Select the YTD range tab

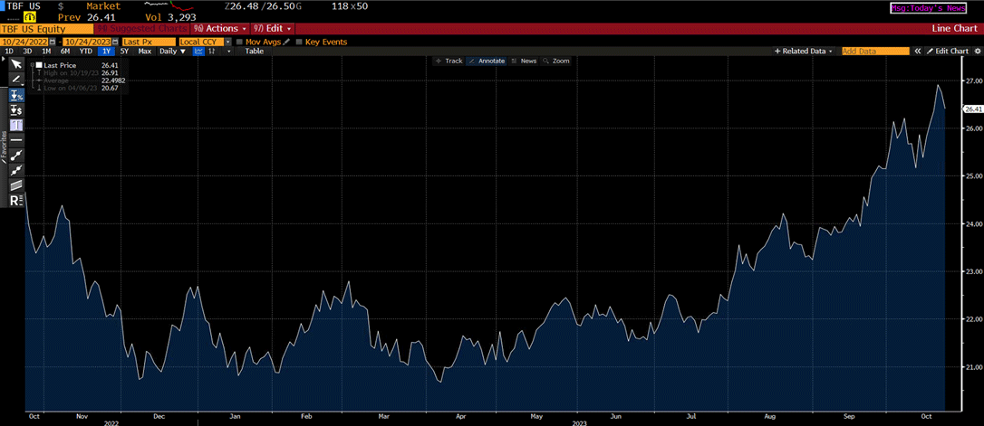86,52
